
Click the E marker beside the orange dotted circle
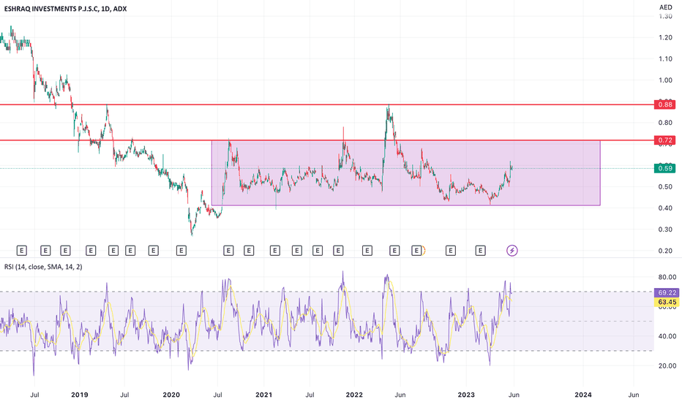416,250
